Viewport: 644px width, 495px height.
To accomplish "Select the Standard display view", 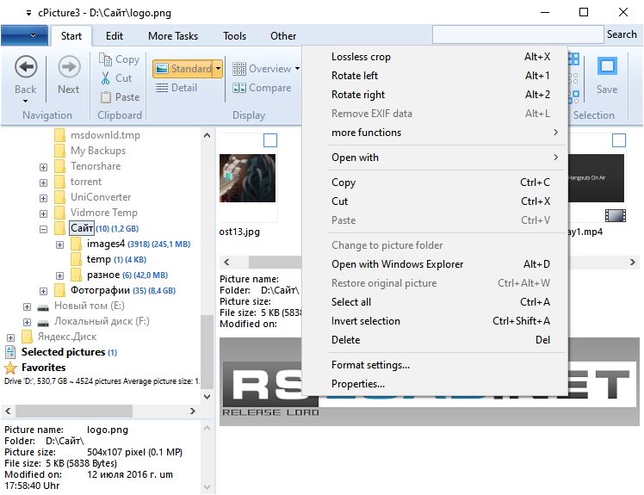I will (x=183, y=68).
